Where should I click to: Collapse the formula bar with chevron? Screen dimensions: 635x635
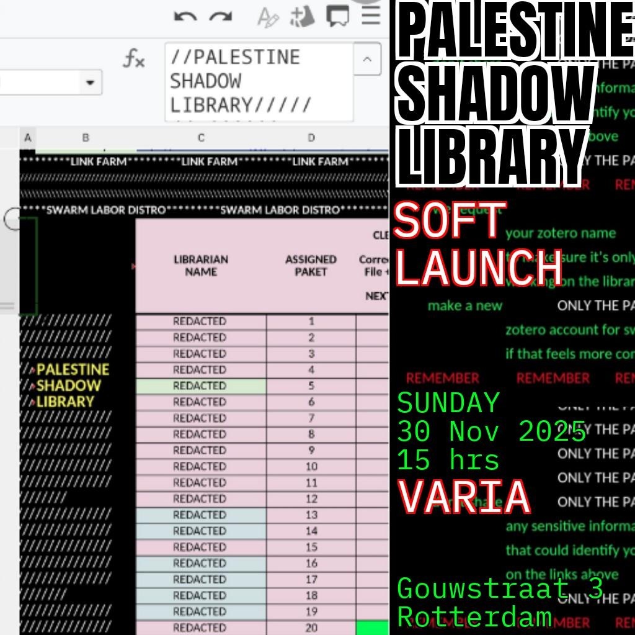[367, 60]
